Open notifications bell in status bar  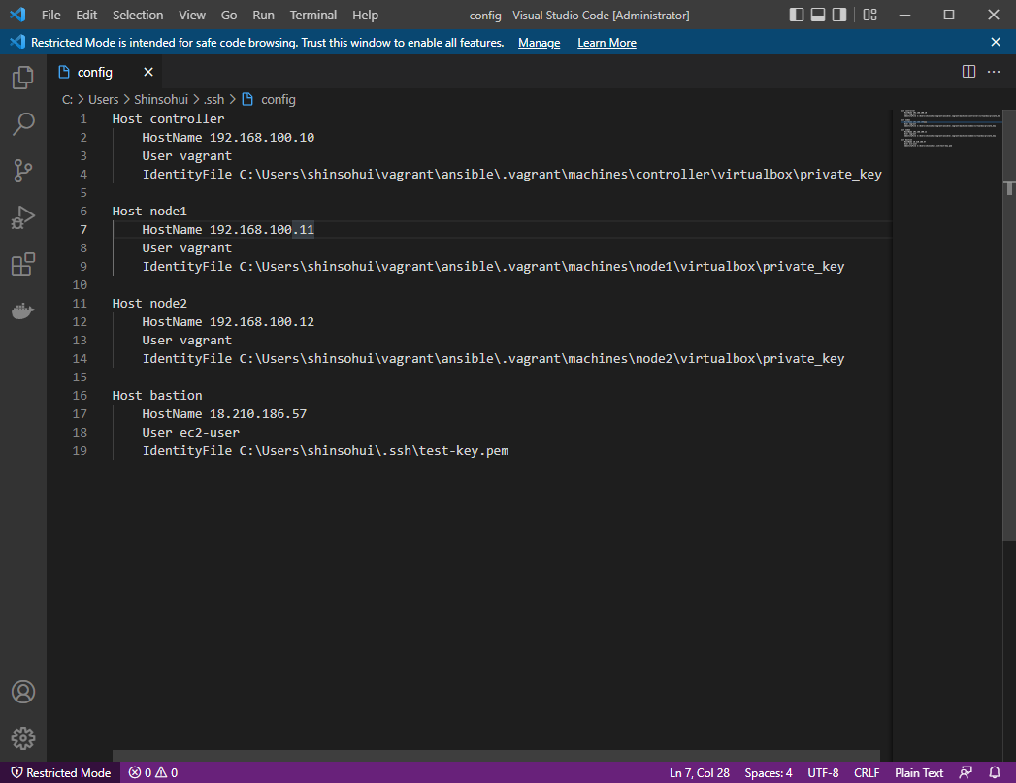(995, 772)
